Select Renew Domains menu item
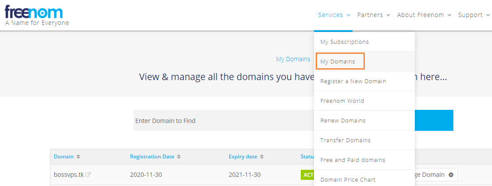 tap(343, 121)
